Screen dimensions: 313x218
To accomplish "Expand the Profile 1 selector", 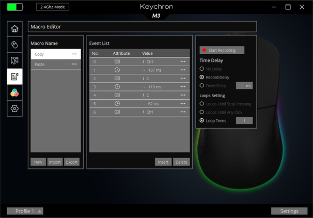I will (25, 211).
